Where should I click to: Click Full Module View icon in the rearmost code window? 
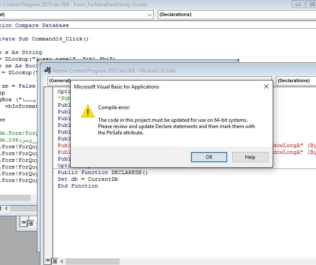point(31,223)
